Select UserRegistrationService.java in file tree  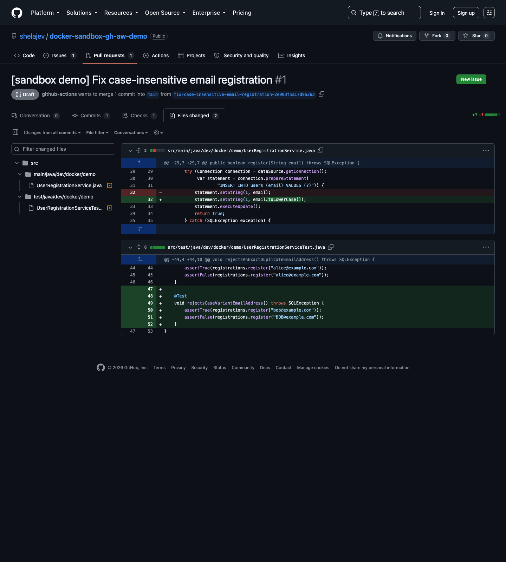tap(69, 185)
